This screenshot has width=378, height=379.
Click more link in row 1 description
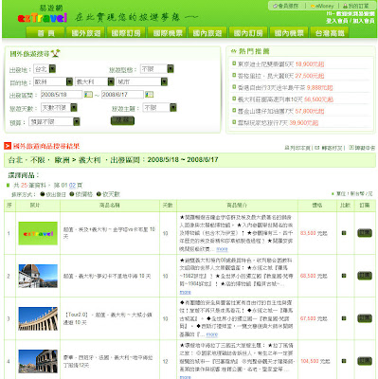click(x=222, y=249)
